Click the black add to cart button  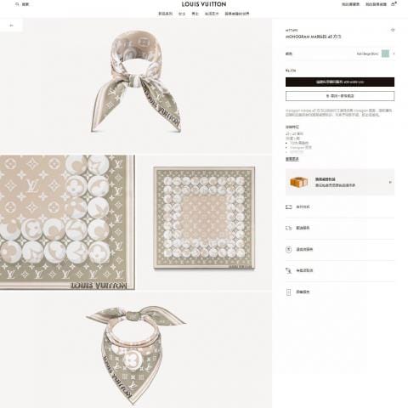(340, 82)
